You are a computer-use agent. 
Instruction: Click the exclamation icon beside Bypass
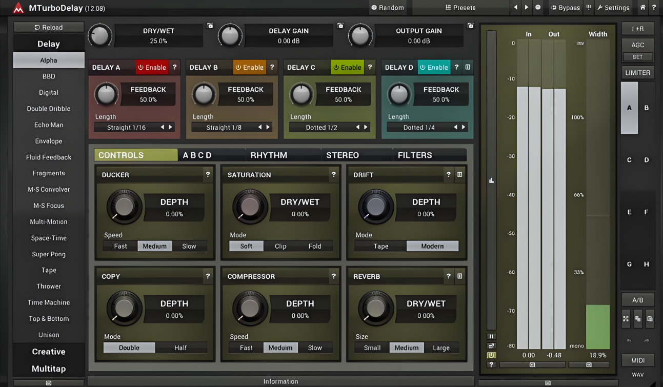tap(589, 8)
